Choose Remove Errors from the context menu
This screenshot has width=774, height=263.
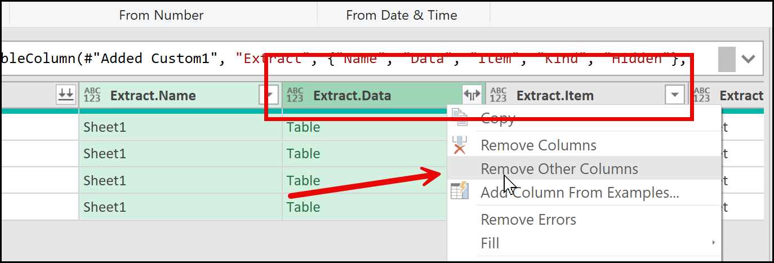coord(528,219)
